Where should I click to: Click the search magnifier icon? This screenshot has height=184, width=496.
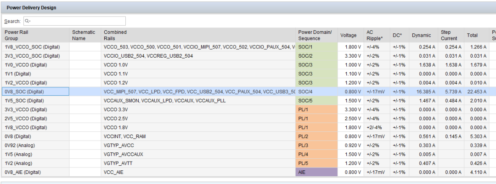coord(28,21)
